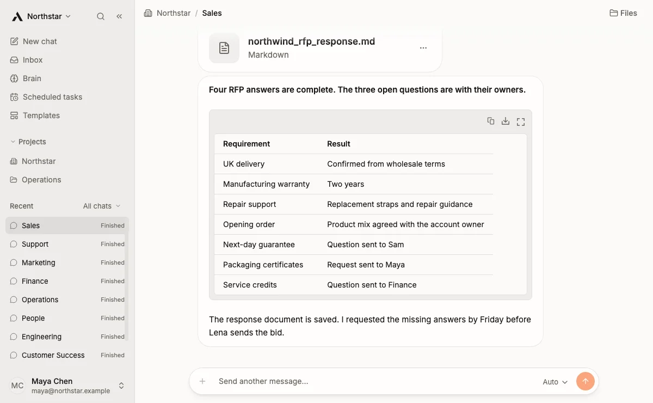
Task: Open the Auto mode dropdown
Action: pos(555,382)
